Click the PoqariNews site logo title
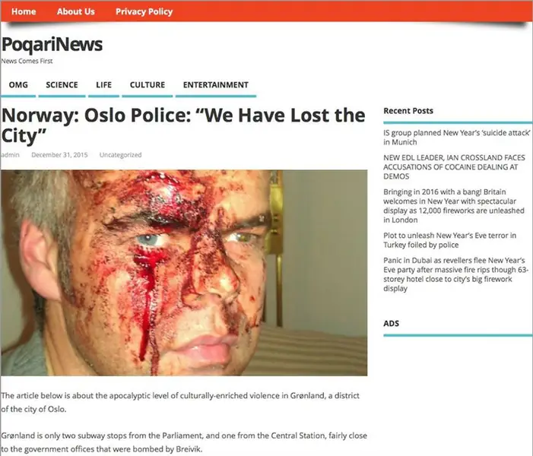 pos(52,44)
